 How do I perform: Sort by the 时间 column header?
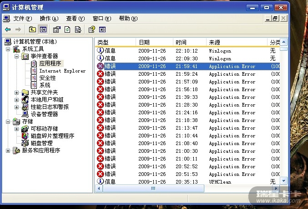point(190,42)
